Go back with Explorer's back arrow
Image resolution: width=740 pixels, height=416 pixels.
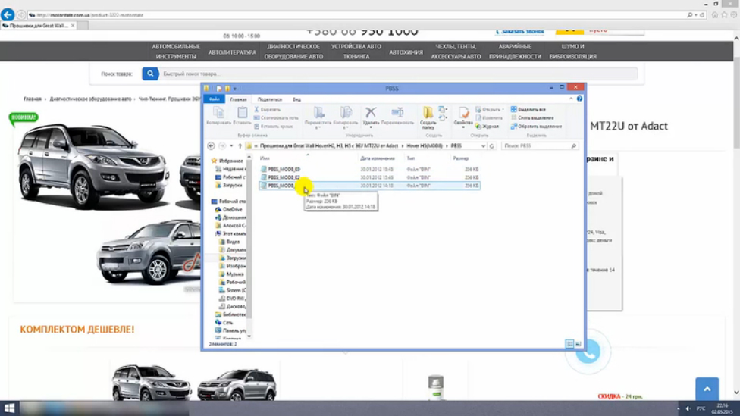[x=211, y=146]
